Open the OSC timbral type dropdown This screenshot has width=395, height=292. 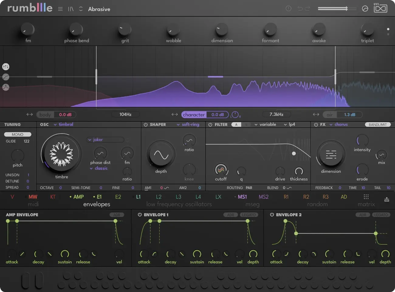click(64, 124)
